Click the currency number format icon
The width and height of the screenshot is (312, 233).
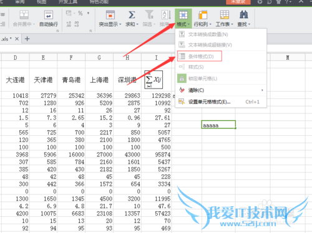(69, 13)
